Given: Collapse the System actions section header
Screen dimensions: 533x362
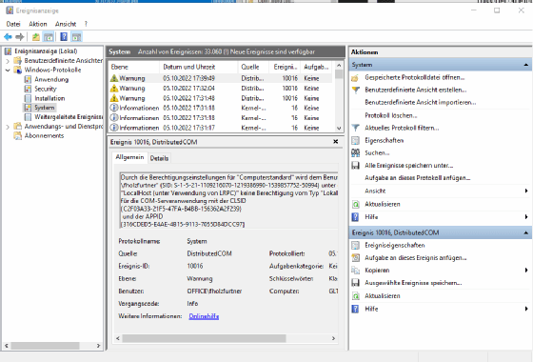Looking at the screenshot, I should click(525, 65).
